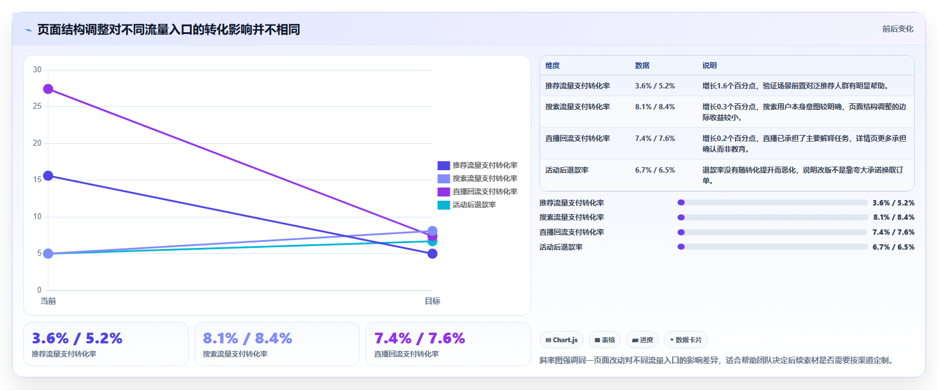Click the Chart.js chip
Image resolution: width=938 pixels, height=390 pixels.
click(x=562, y=340)
